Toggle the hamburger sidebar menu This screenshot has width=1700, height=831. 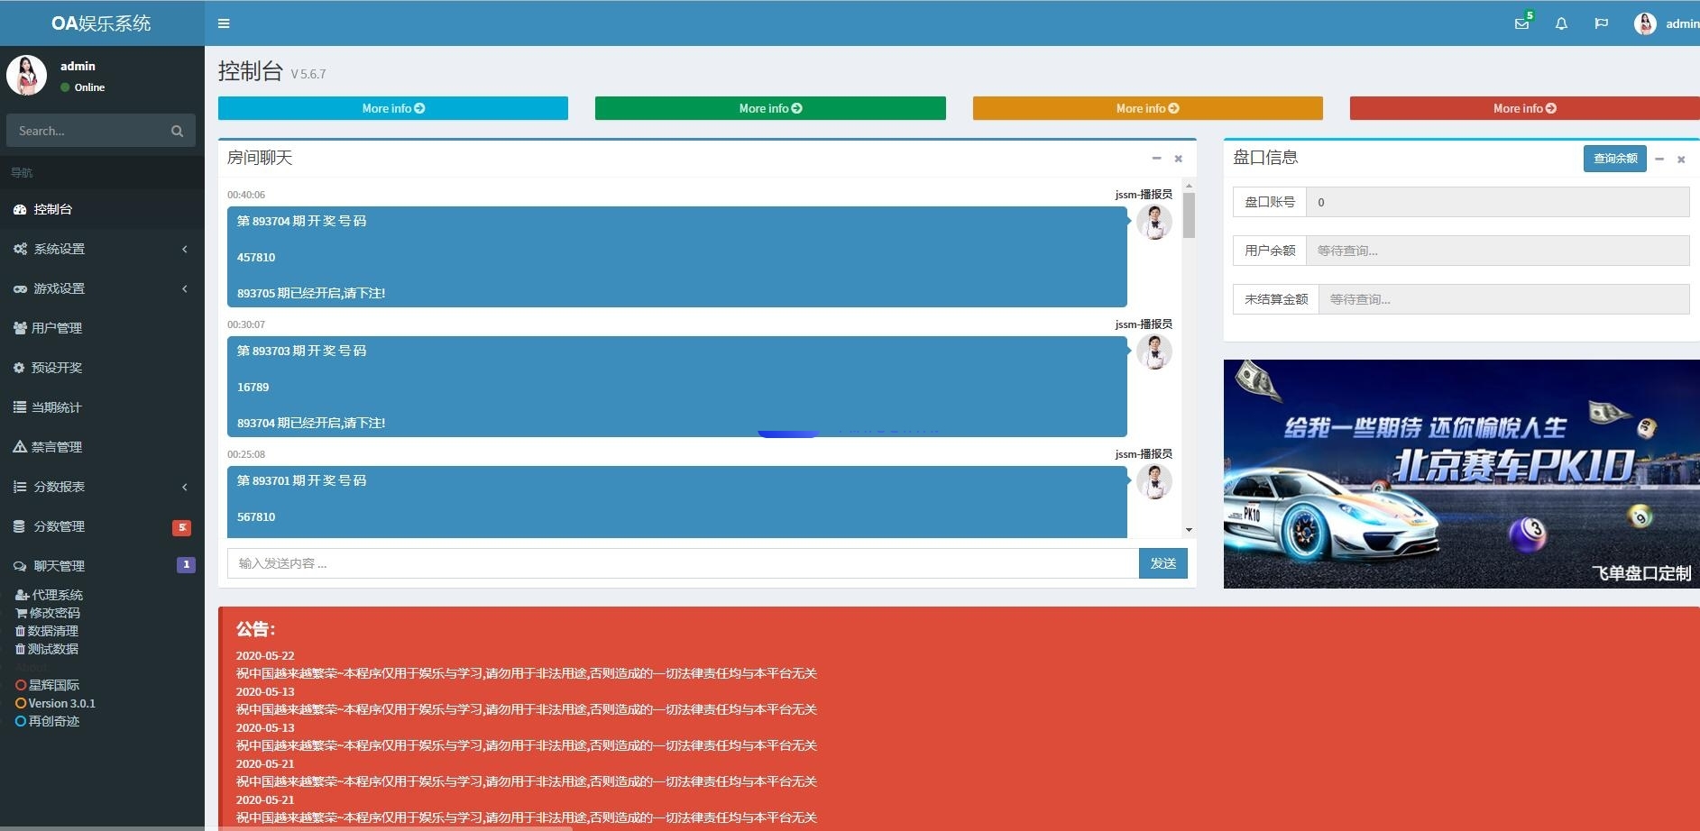[224, 23]
